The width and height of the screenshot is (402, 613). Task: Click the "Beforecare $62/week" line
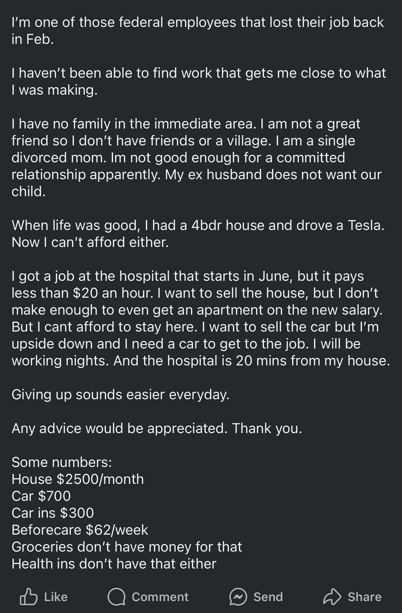(80, 530)
